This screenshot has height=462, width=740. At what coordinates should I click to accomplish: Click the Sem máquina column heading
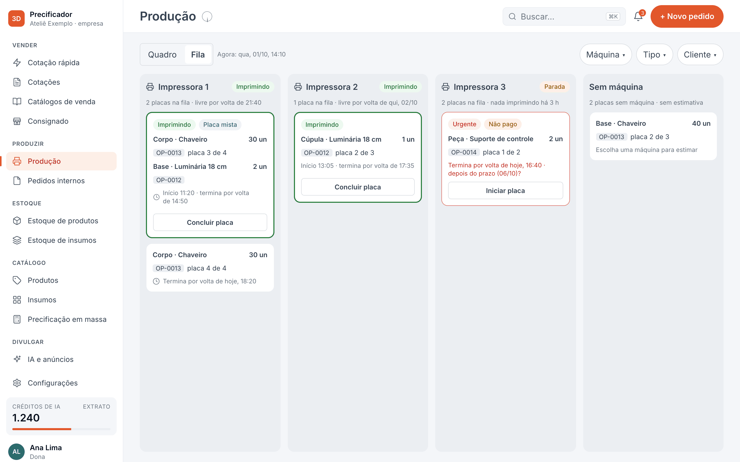(616, 87)
